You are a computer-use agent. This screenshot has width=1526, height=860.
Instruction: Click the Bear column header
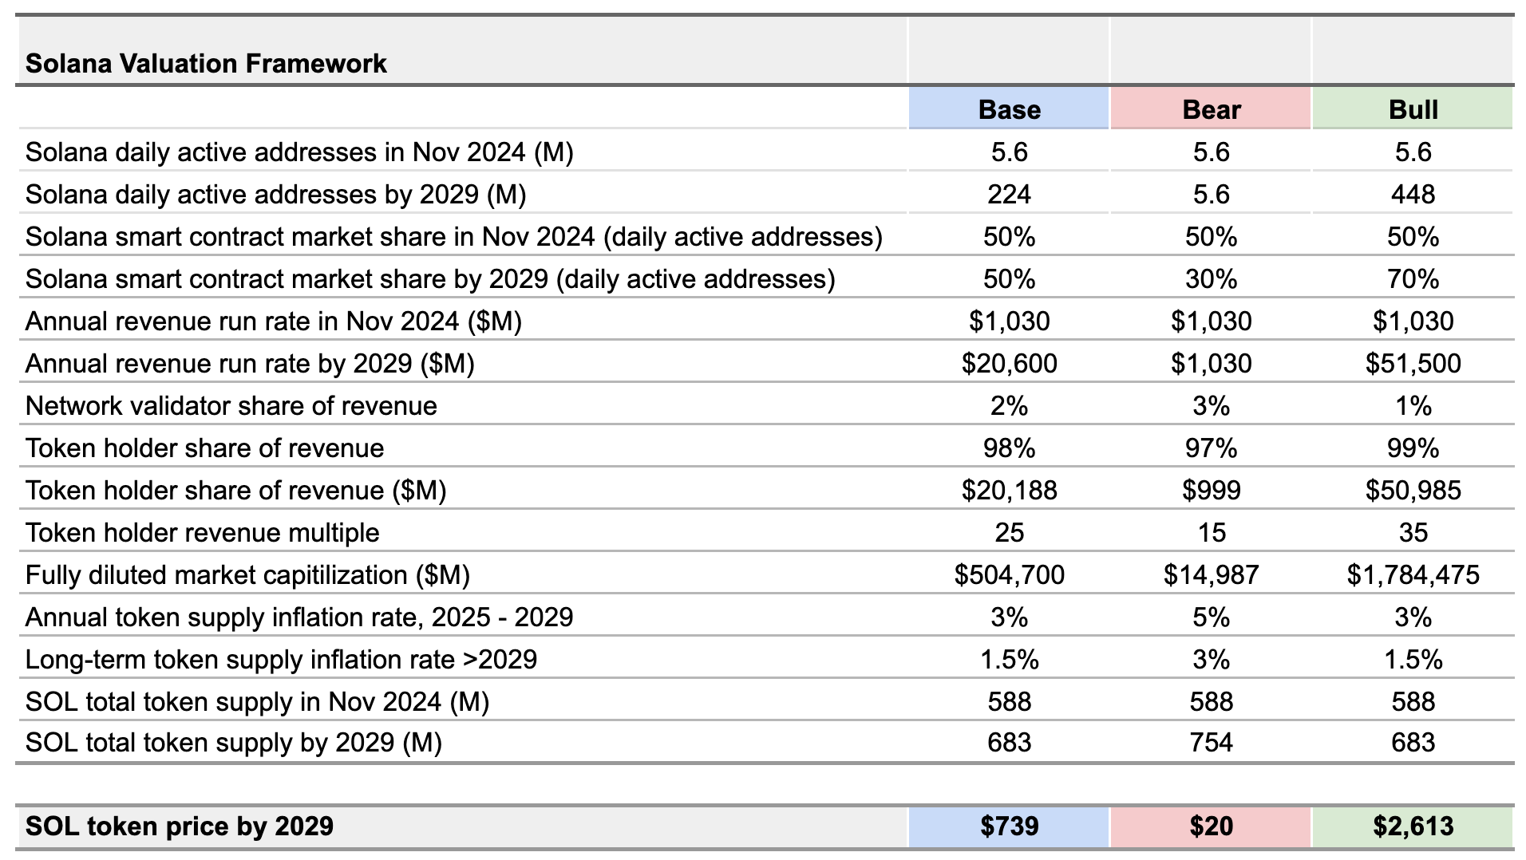pyautogui.click(x=1211, y=108)
